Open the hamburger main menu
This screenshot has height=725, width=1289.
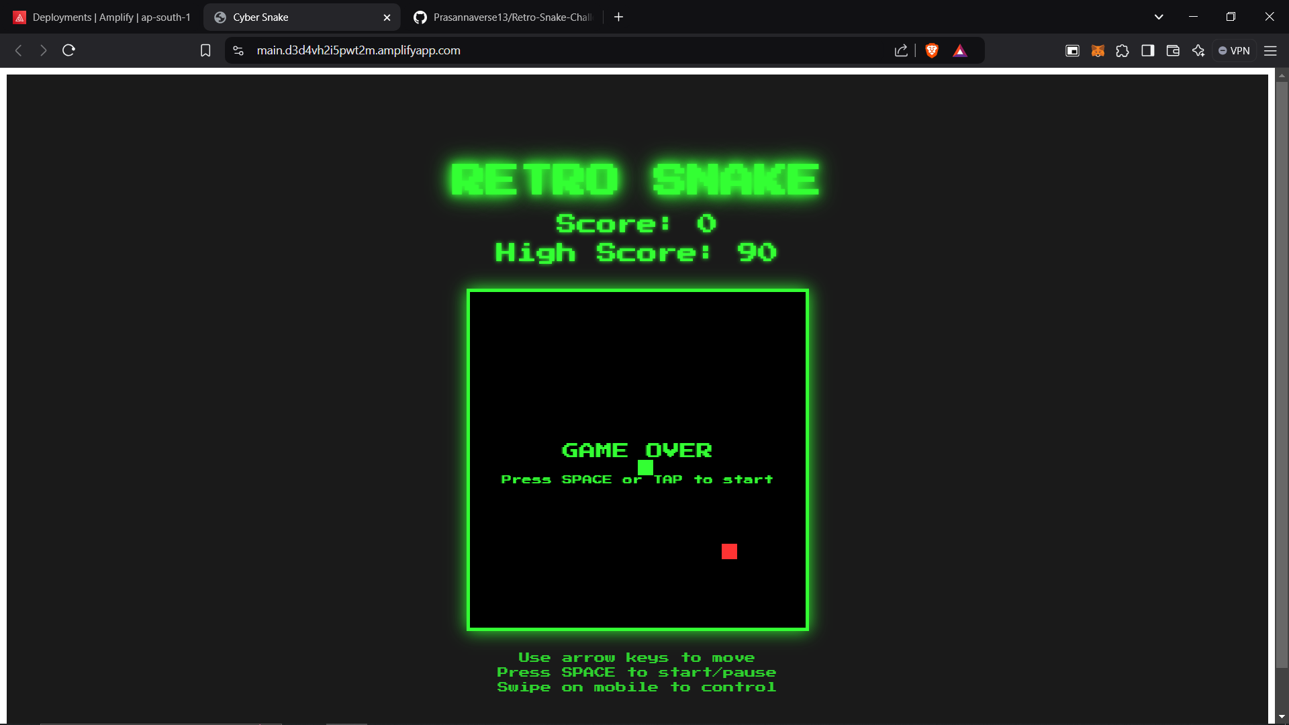[x=1270, y=50]
